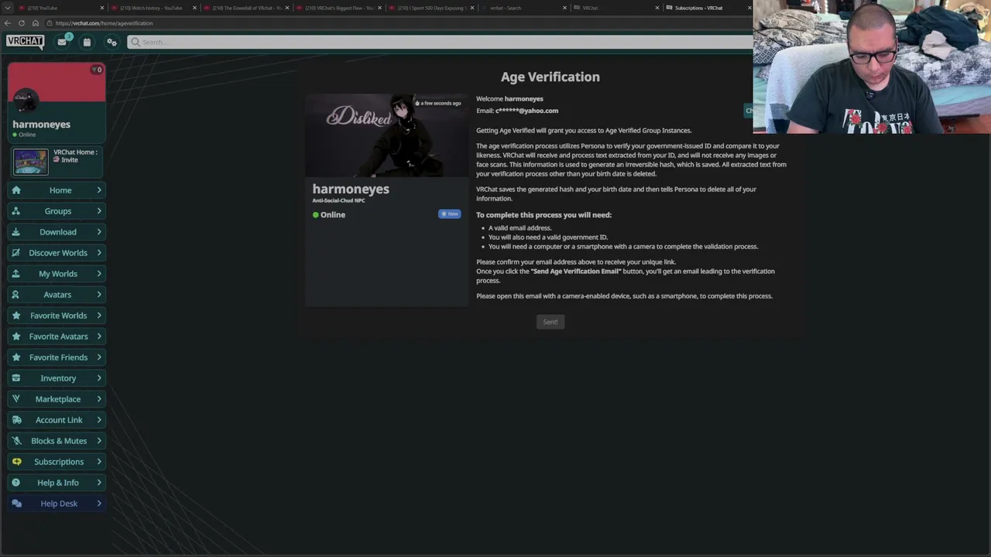Click the New badge on profile card
Screen dimensions: 991x557
click(x=450, y=214)
